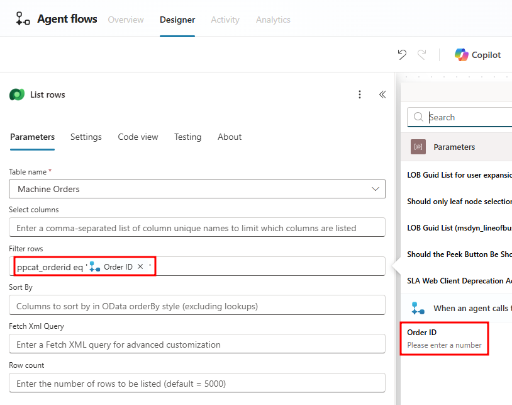Screen dimensions: 512x405
Task: Select the Parameters section header
Action: (x=456, y=147)
